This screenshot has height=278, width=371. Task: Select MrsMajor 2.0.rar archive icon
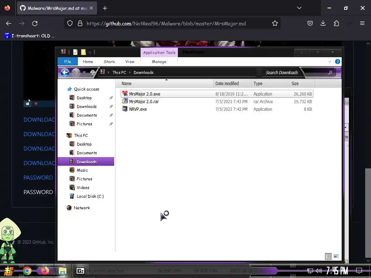coord(125,101)
